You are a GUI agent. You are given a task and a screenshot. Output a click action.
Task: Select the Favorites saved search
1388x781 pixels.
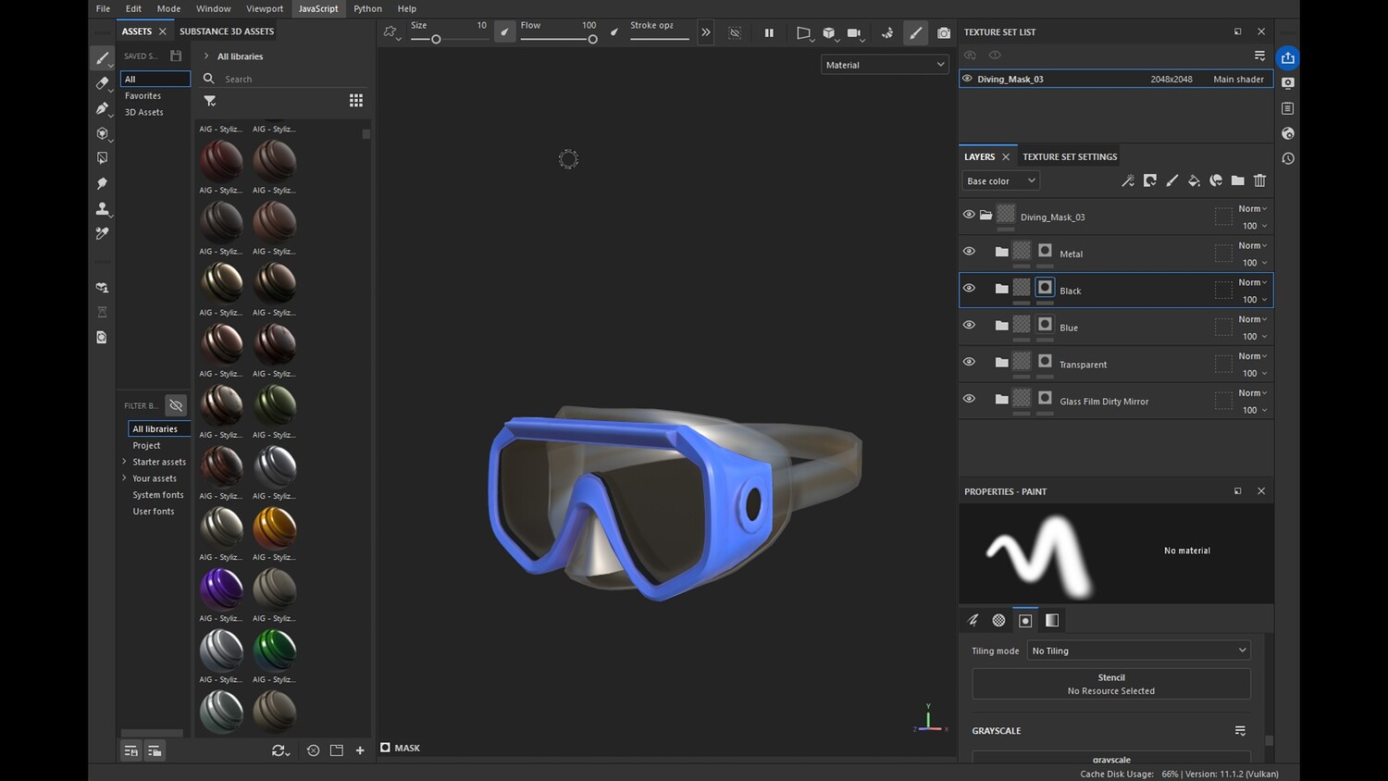[143, 95]
